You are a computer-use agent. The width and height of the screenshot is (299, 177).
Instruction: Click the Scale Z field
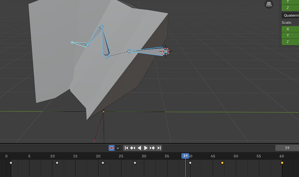tap(290, 42)
